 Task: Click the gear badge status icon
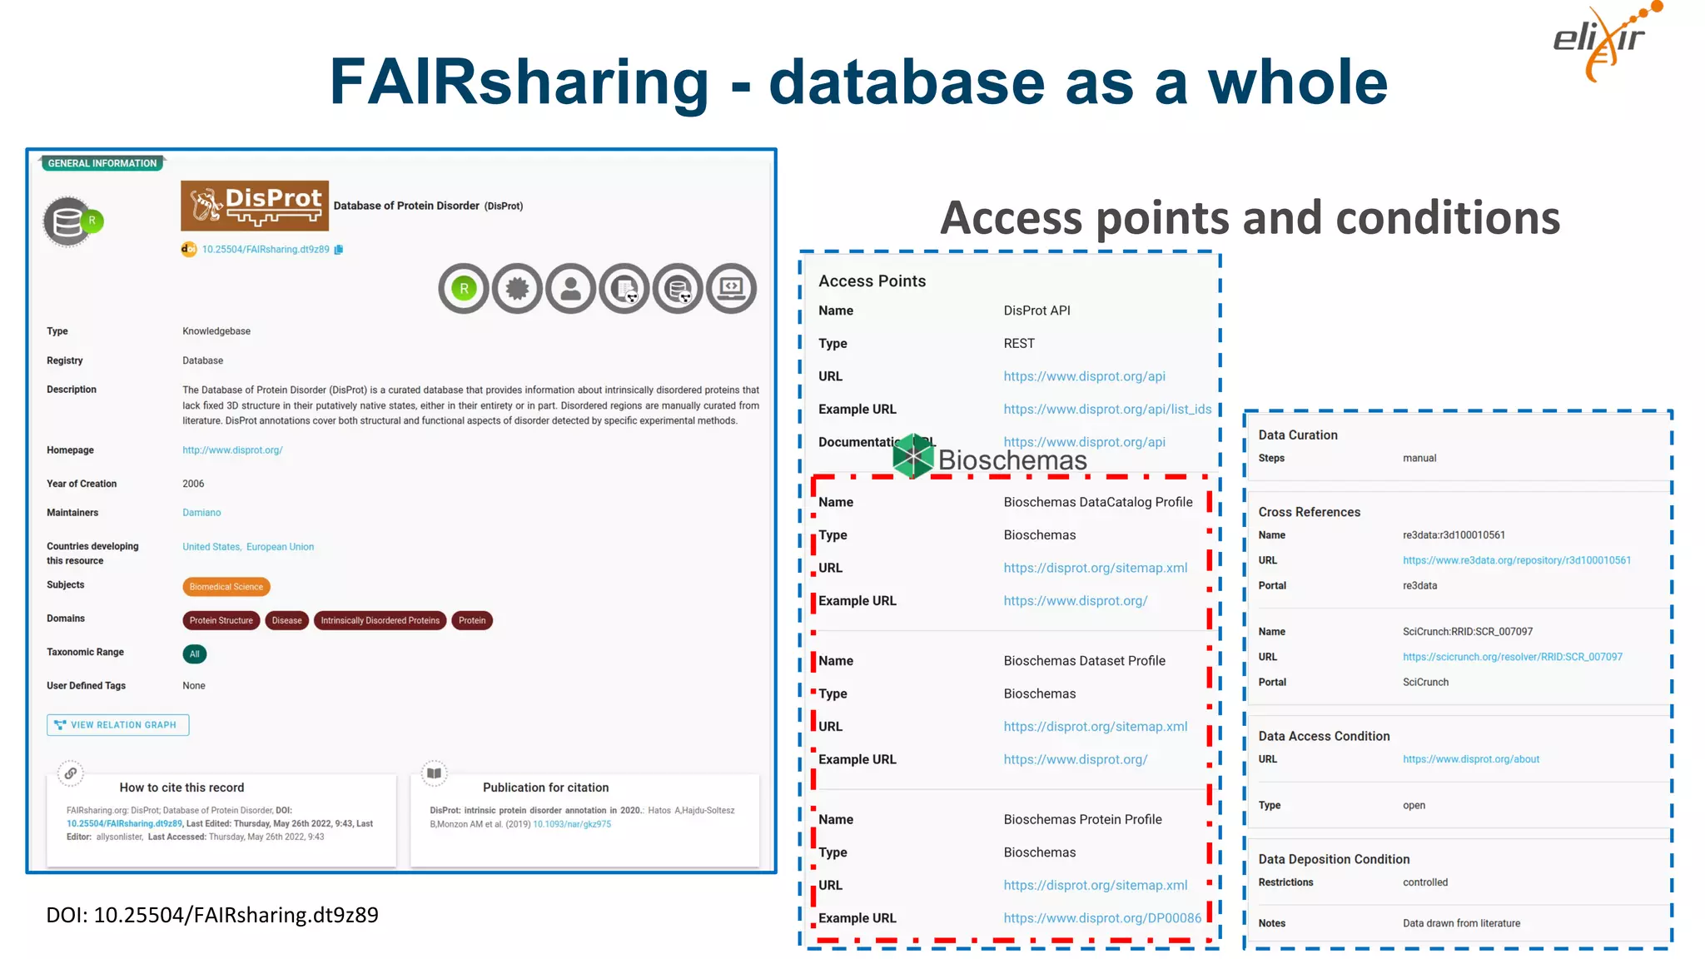tap(517, 289)
